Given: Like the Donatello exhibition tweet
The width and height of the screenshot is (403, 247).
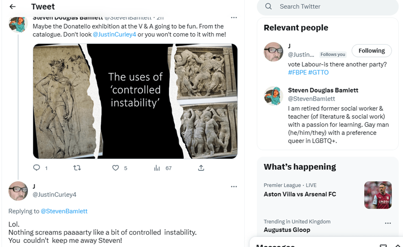Looking at the screenshot, I should coord(115,168).
